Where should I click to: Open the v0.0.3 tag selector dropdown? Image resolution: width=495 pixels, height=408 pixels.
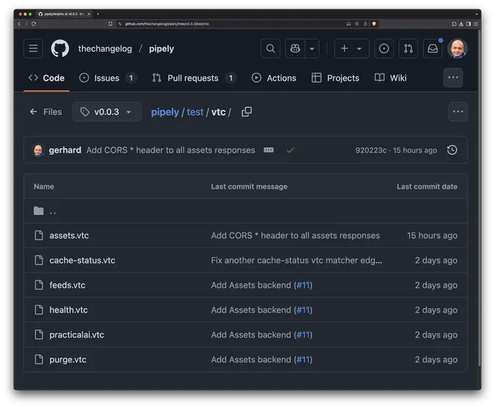[x=106, y=111]
